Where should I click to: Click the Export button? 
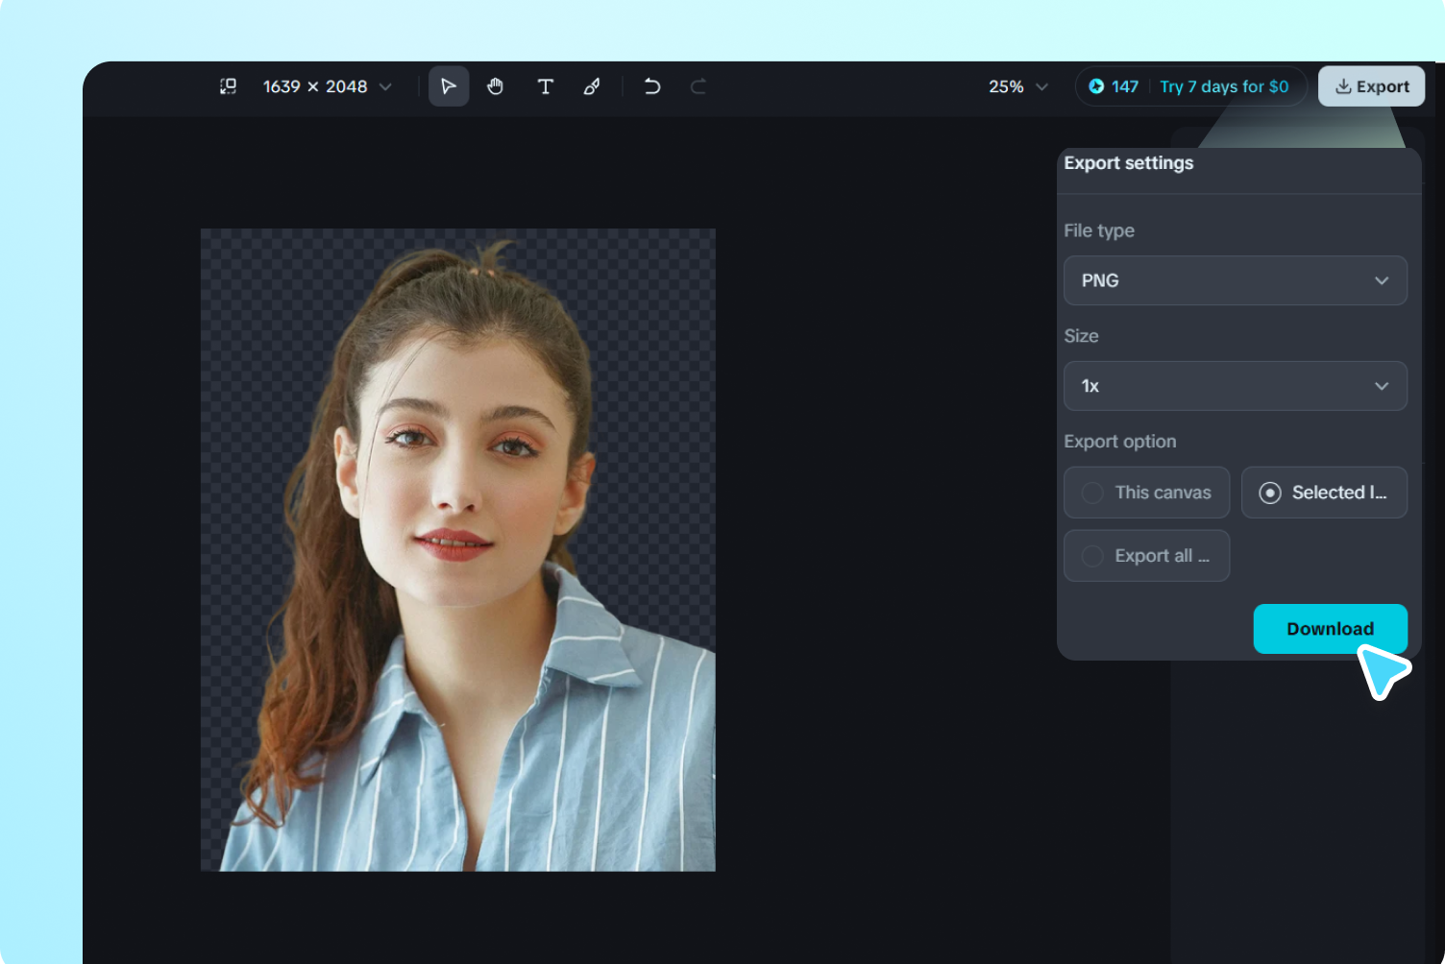pos(1371,86)
